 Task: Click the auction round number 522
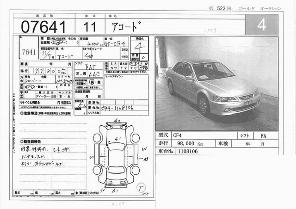(x=221, y=8)
